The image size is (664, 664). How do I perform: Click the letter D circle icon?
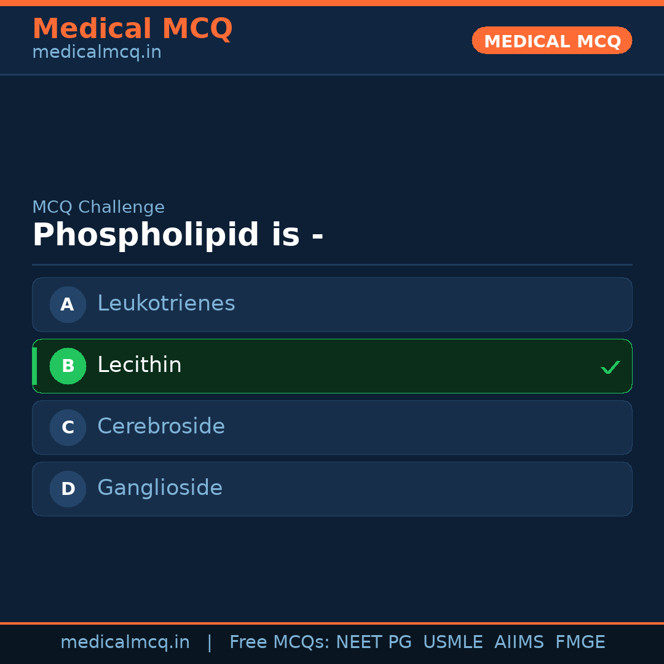click(x=68, y=489)
